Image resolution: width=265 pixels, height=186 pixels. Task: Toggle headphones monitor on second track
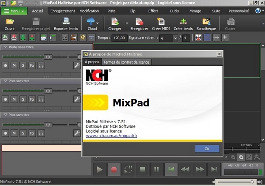pyautogui.click(x=41, y=99)
